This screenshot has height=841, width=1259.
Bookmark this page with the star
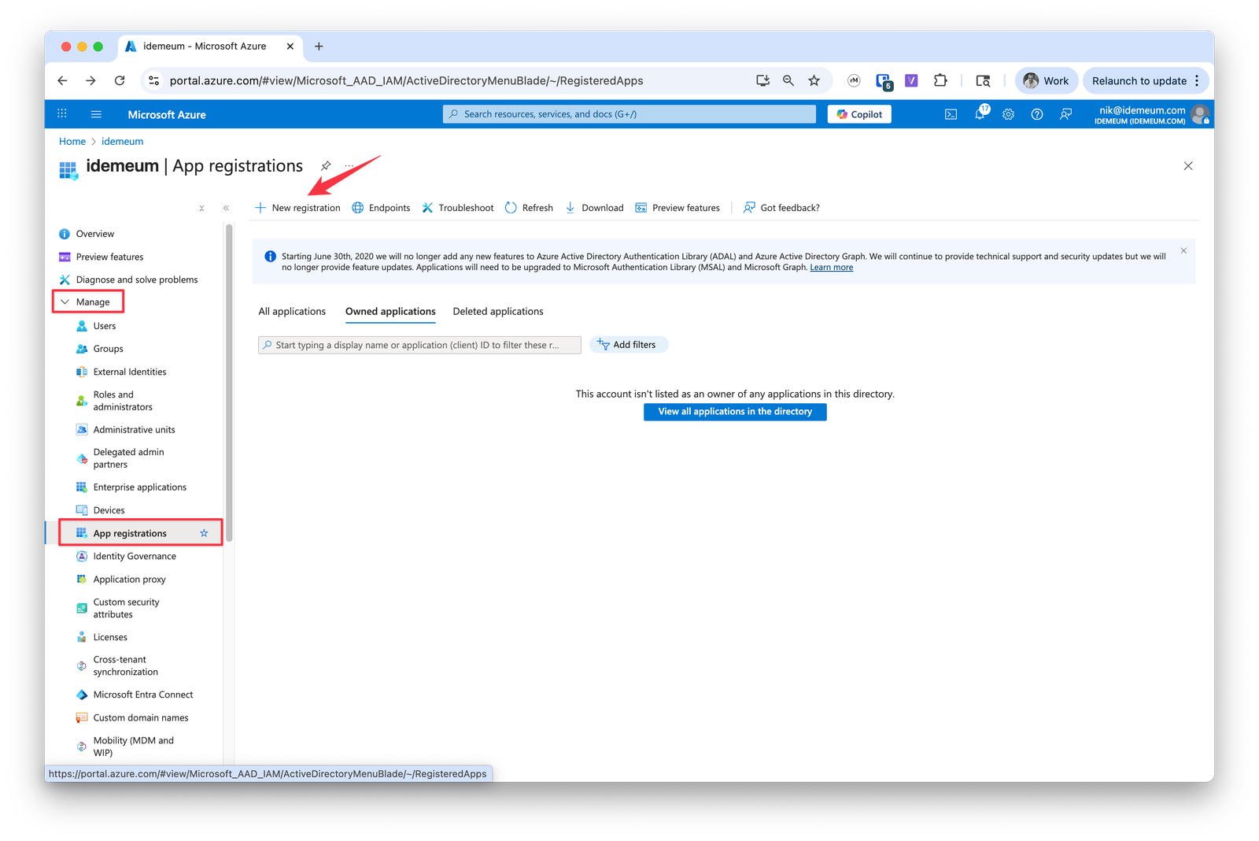814,80
